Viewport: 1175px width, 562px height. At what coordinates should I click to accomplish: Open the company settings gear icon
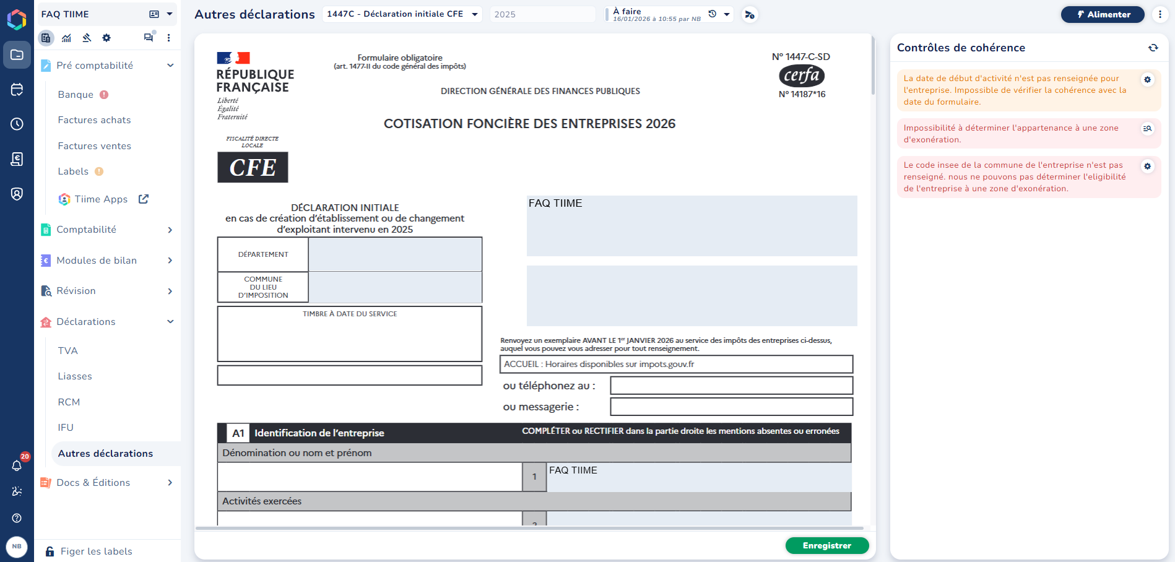click(x=106, y=38)
